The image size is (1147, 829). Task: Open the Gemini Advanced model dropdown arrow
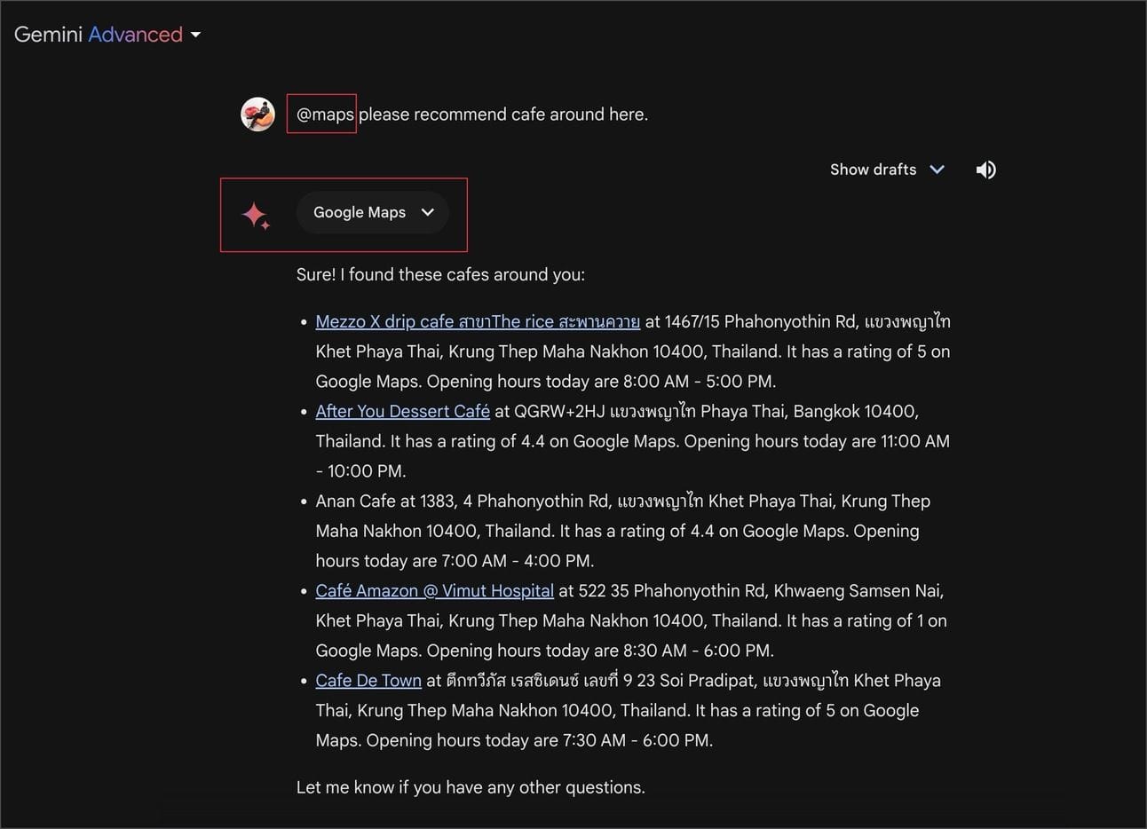click(x=196, y=35)
